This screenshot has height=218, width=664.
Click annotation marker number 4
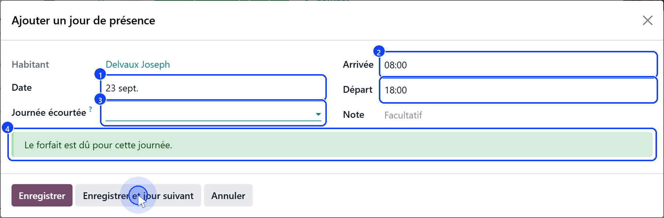pyautogui.click(x=7, y=128)
